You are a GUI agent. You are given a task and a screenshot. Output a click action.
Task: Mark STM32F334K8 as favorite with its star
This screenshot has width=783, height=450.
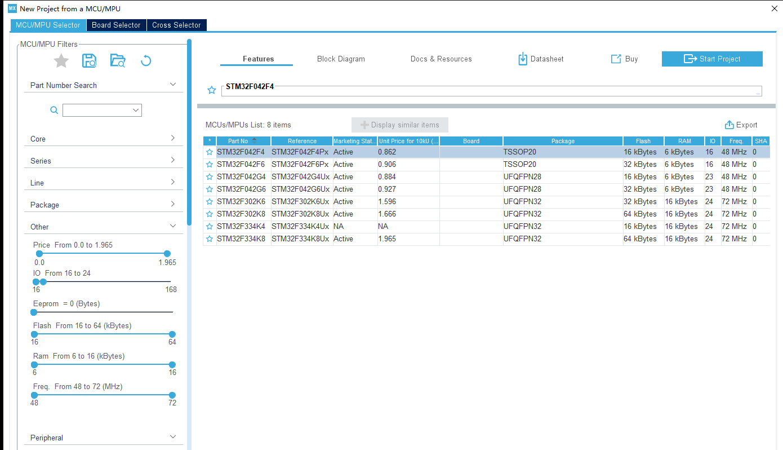coord(210,239)
